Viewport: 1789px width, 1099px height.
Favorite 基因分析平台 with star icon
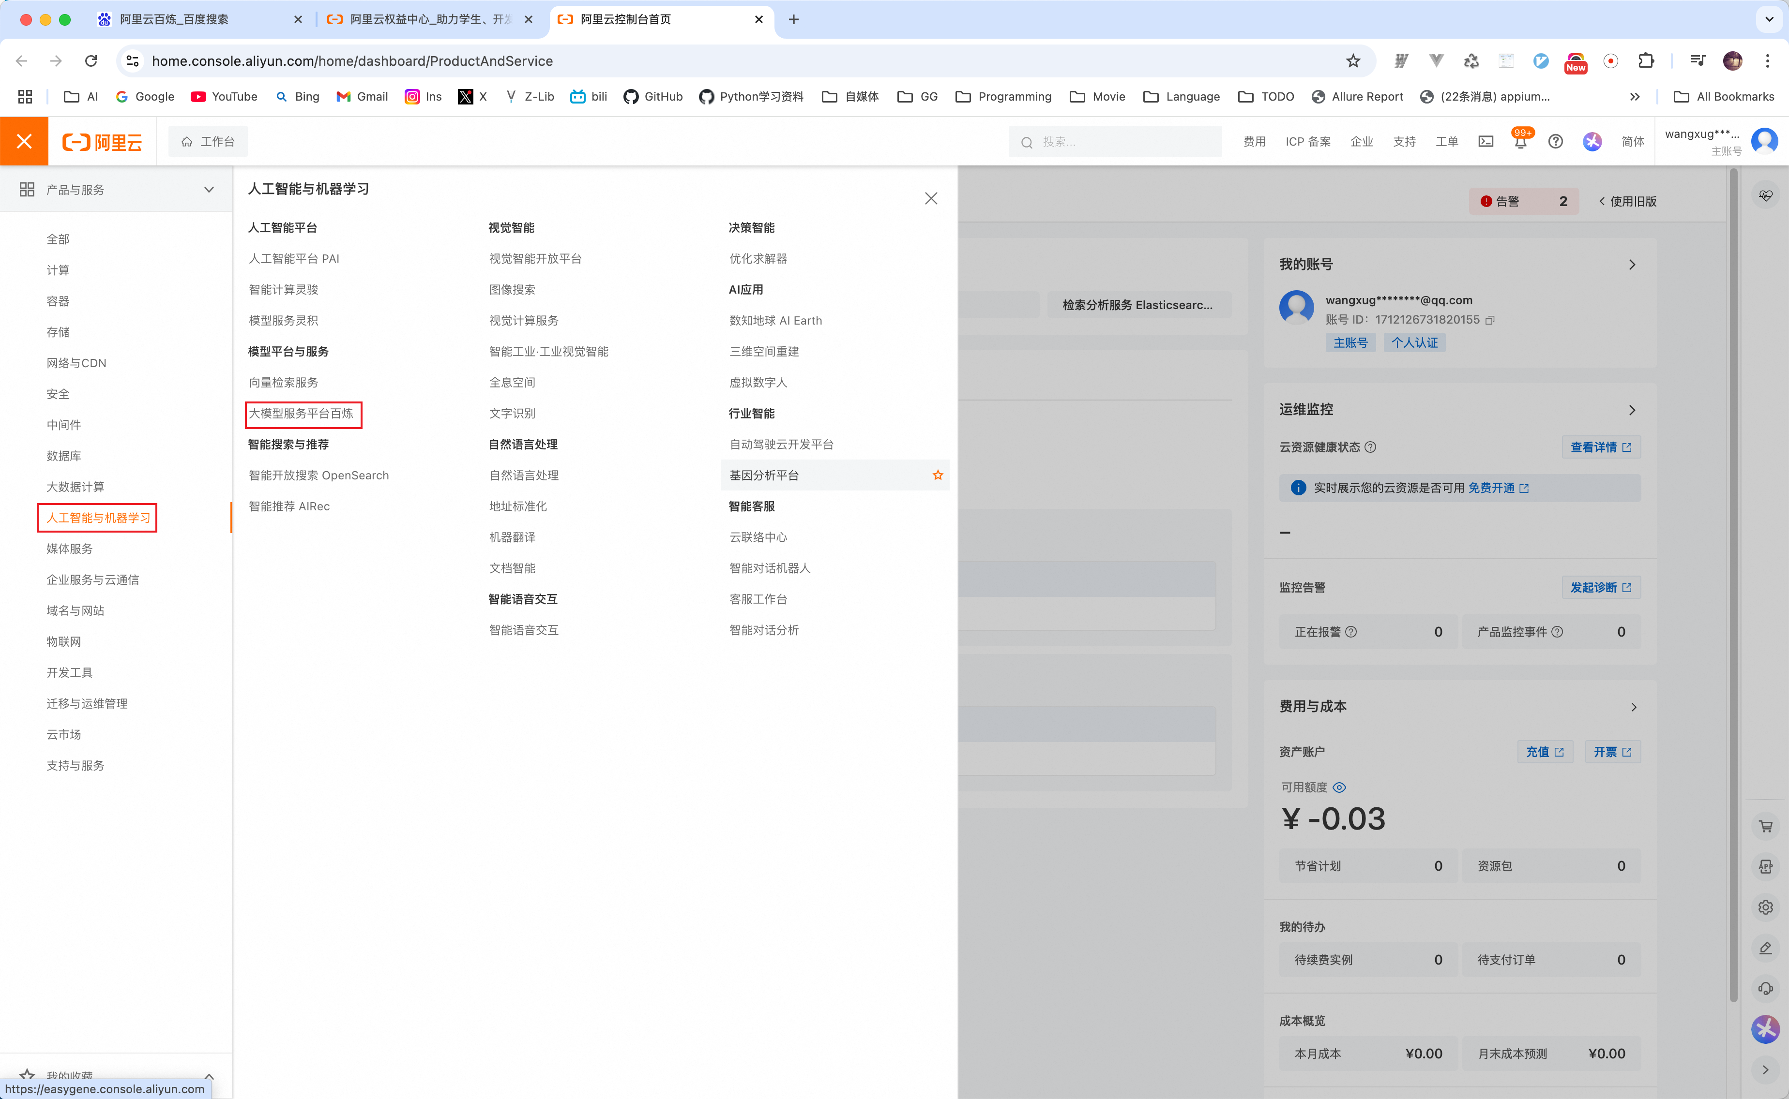938,475
